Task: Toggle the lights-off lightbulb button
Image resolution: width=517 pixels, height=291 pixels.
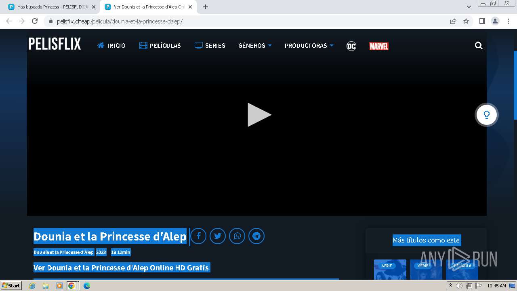Action: pyautogui.click(x=486, y=115)
